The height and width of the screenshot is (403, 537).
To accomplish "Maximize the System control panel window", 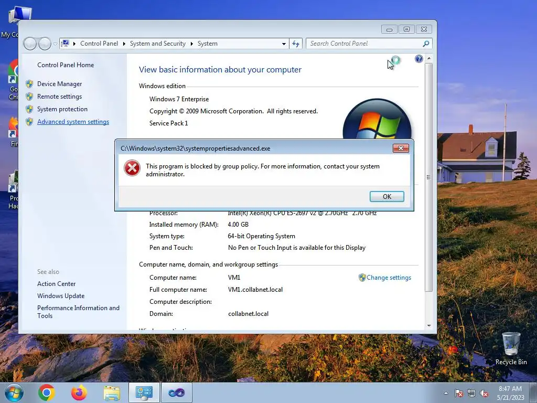I will point(406,29).
